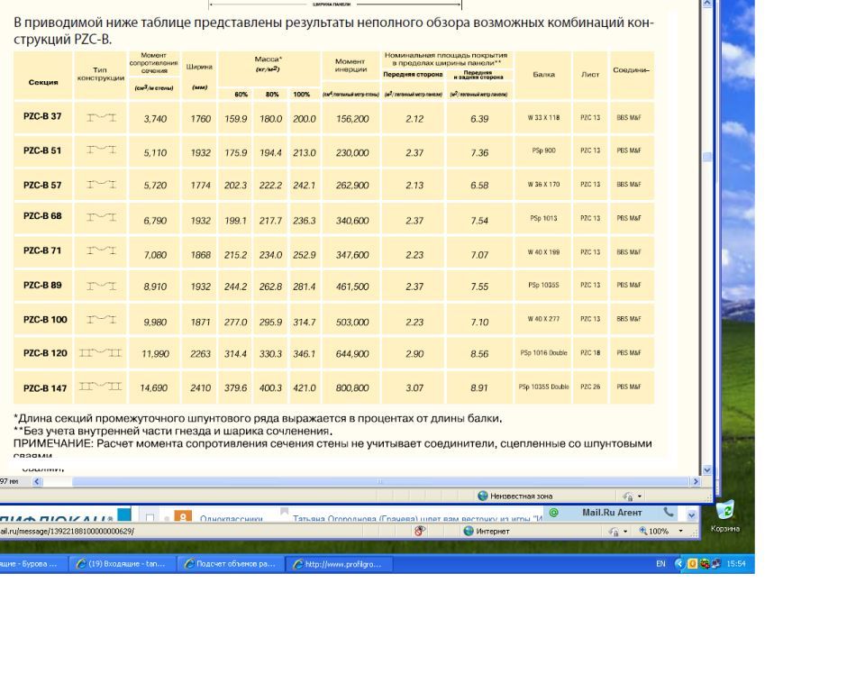Click the PZC-B 147 section cell
The image size is (865, 692).
point(45,388)
